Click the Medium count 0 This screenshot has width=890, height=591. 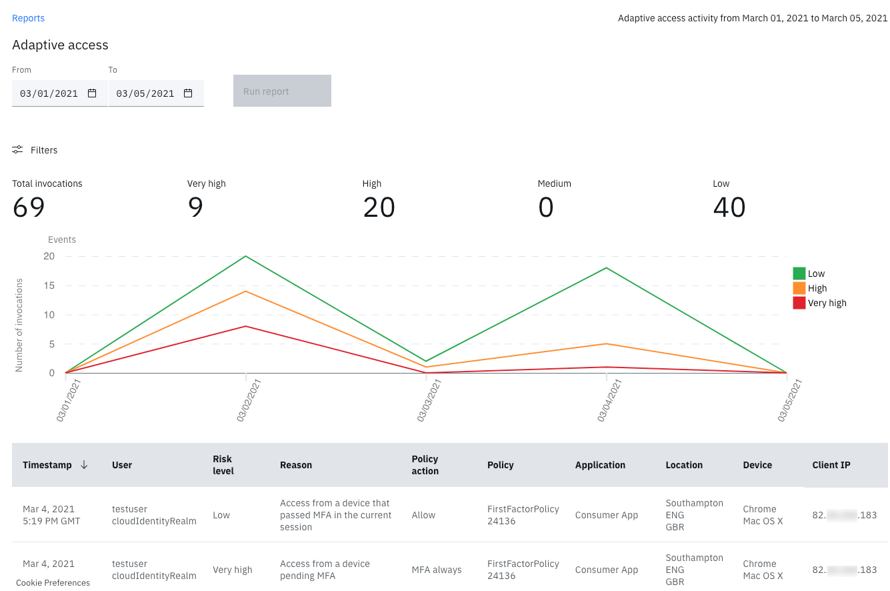tap(546, 207)
